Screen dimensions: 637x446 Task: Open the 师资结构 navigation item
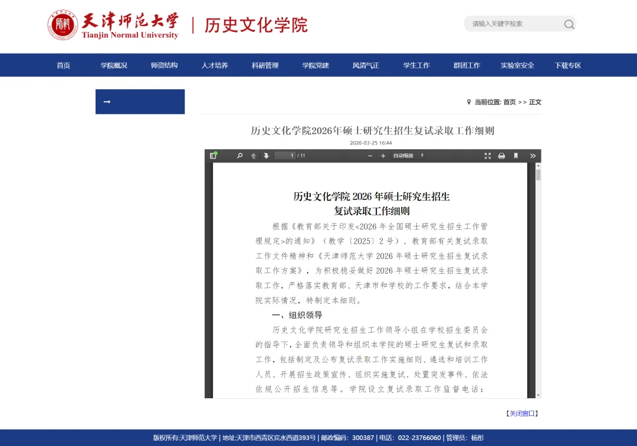tap(164, 65)
